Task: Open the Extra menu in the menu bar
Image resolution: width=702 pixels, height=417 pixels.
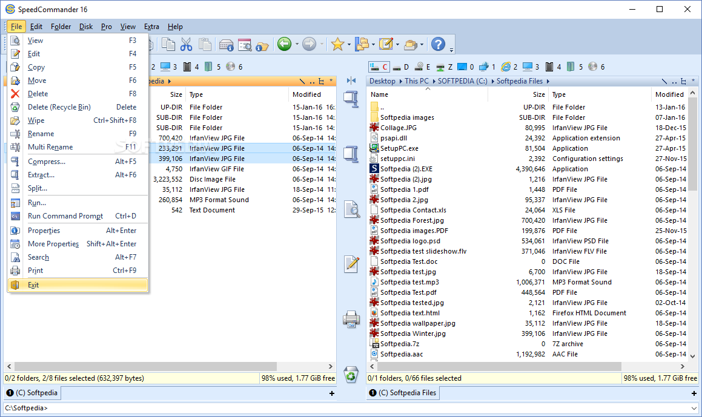Action: tap(151, 27)
